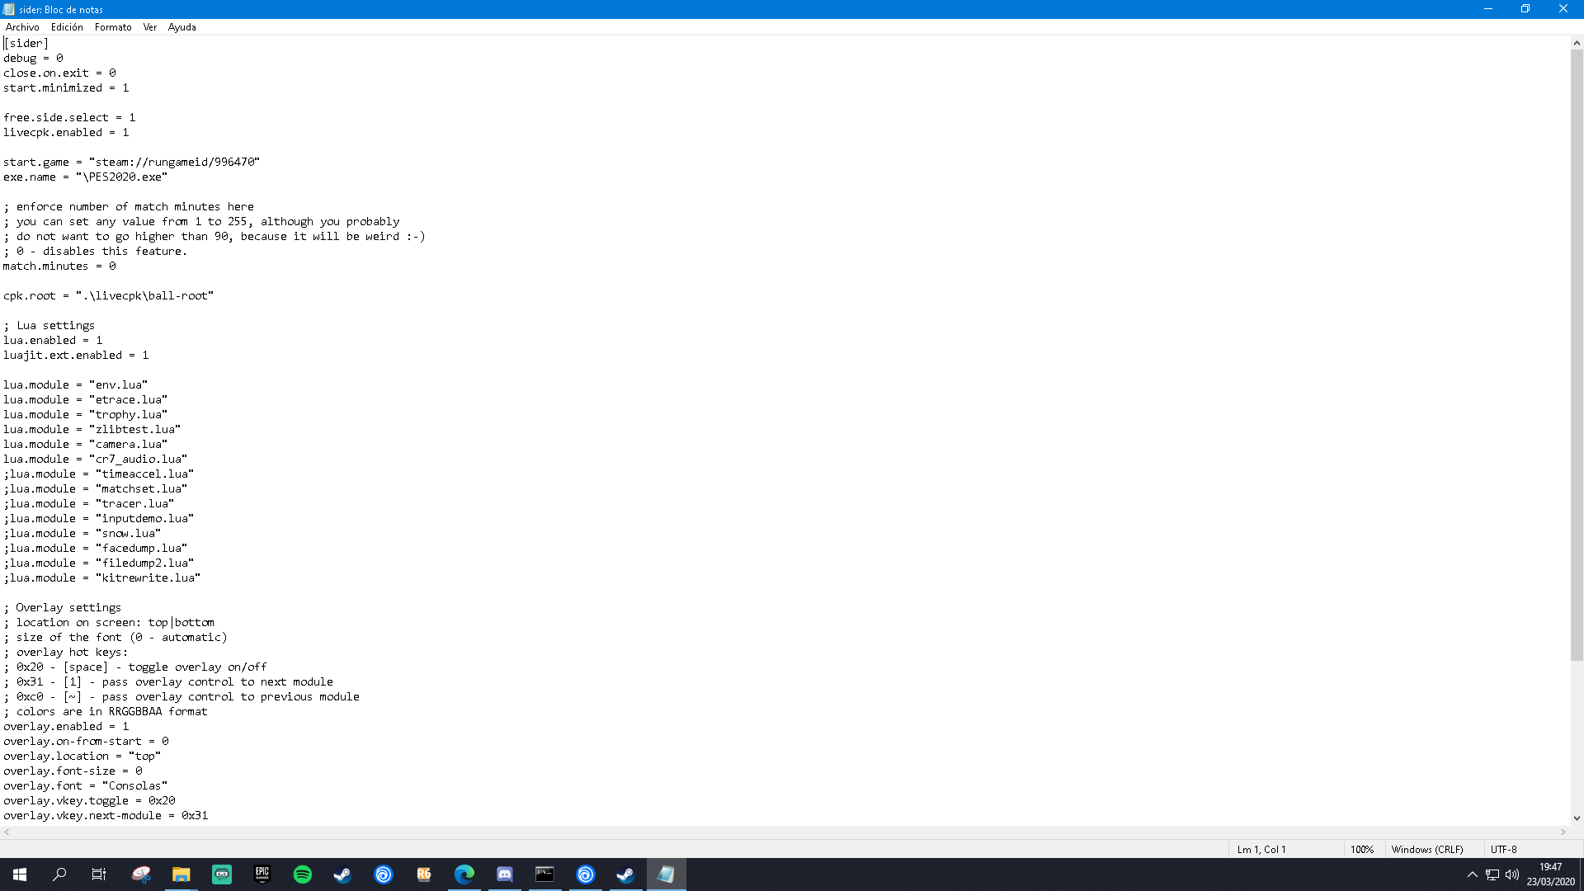Open volume control in system tray
1584x891 pixels.
click(1512, 874)
